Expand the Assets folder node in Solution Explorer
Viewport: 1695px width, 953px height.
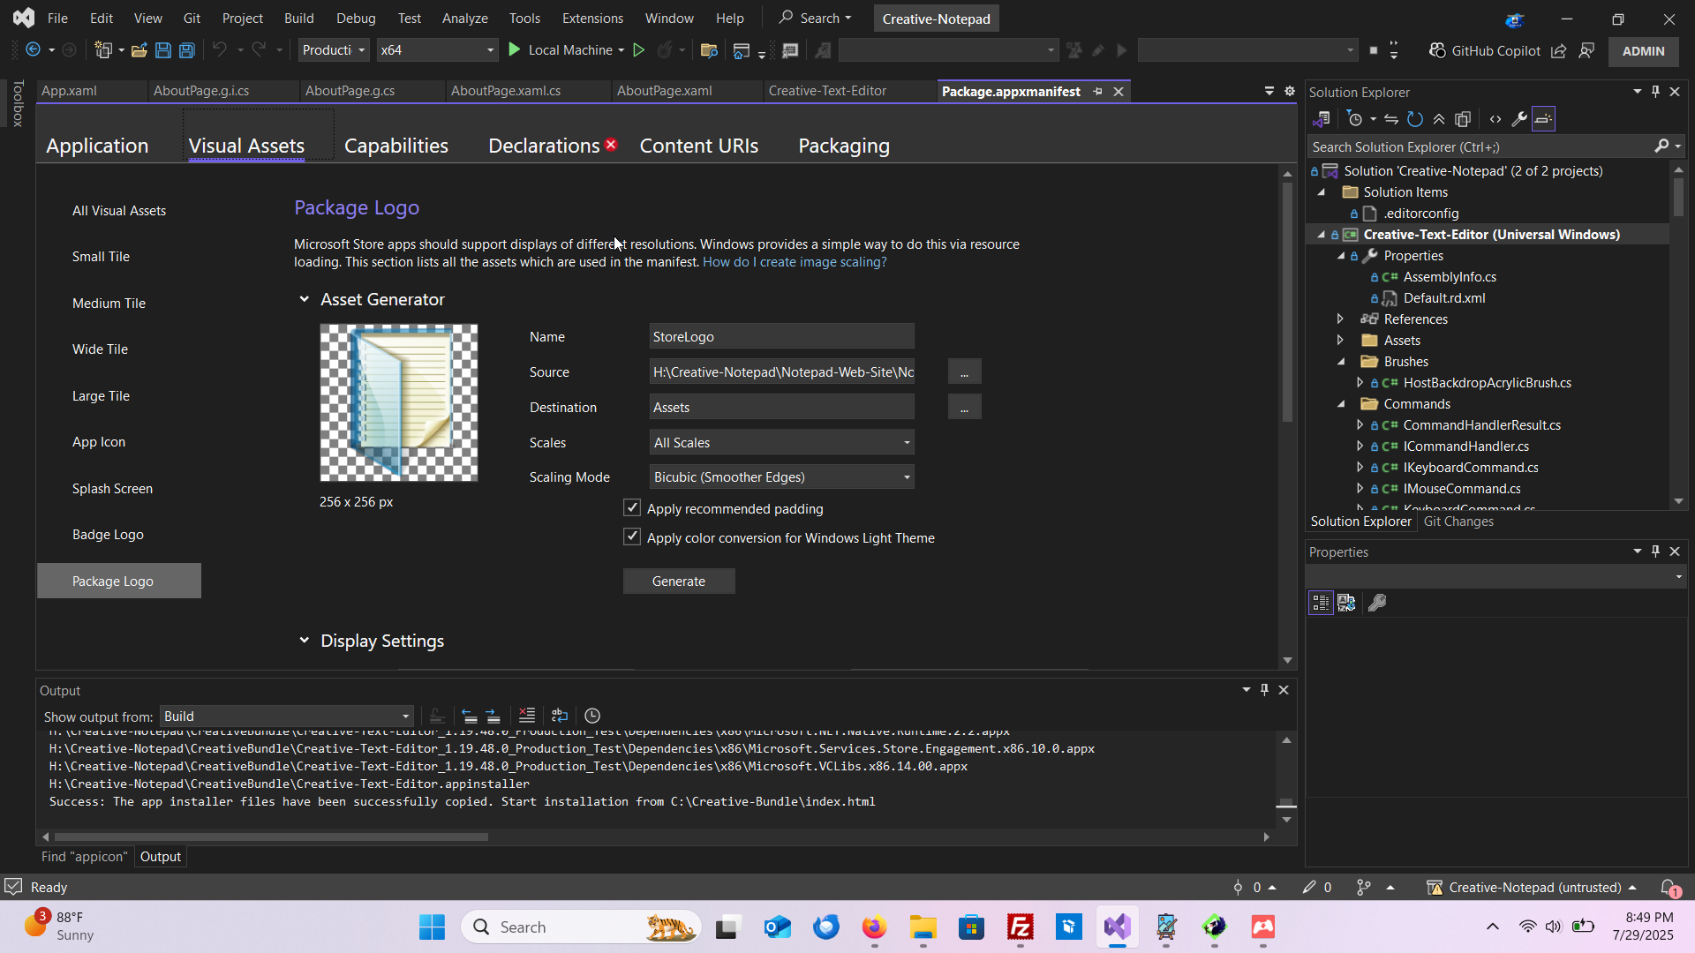[x=1340, y=340]
